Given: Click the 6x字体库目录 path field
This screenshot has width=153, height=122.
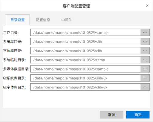Looking at the screenshot, I should (85, 87).
